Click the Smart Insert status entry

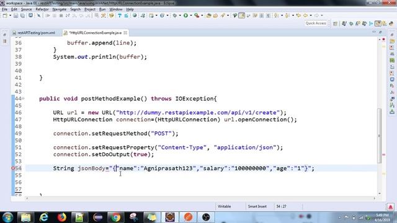coord(257,206)
